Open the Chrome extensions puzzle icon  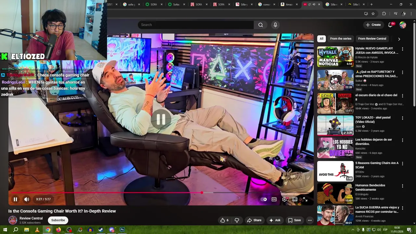click(384, 14)
